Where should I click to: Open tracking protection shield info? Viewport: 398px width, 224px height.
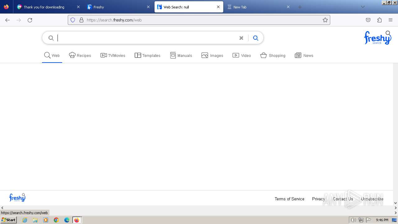click(x=73, y=20)
